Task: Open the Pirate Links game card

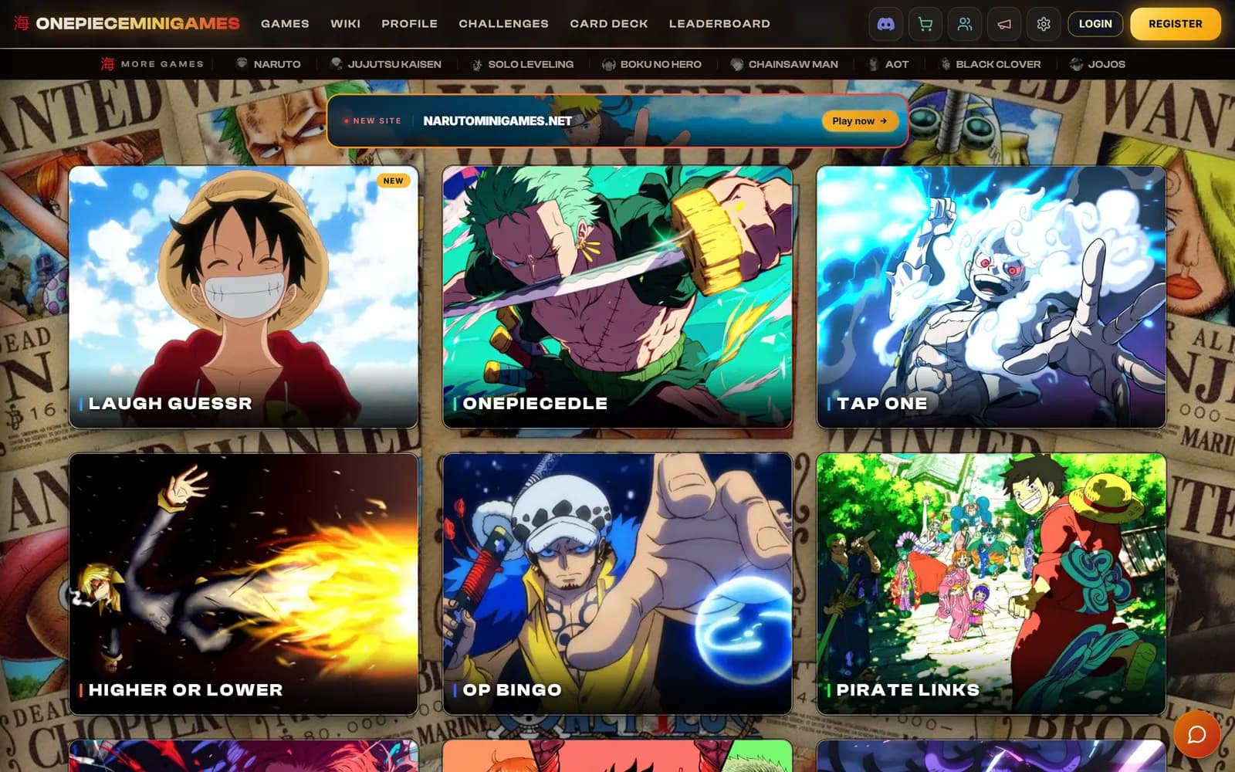Action: (991, 584)
